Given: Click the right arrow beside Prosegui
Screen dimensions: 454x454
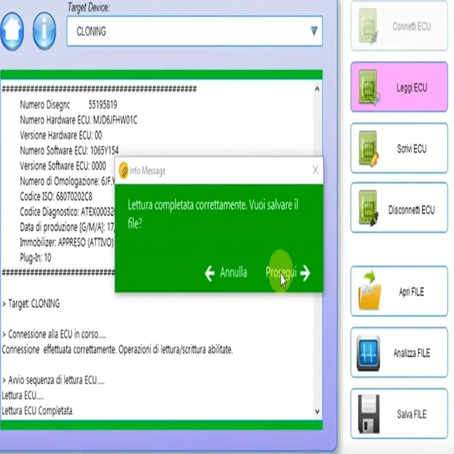Looking at the screenshot, I should click(305, 273).
